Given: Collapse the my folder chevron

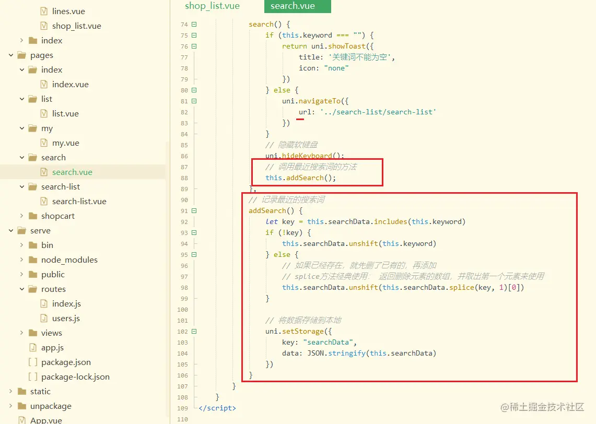Looking at the screenshot, I should pyautogui.click(x=22, y=128).
